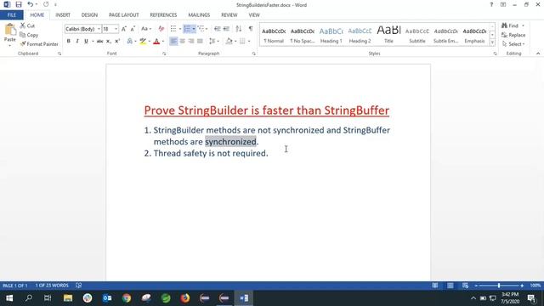Image resolution: width=544 pixels, height=306 pixels.
Task: Switch to the PAGE LAYOUT tab
Action: point(123,15)
